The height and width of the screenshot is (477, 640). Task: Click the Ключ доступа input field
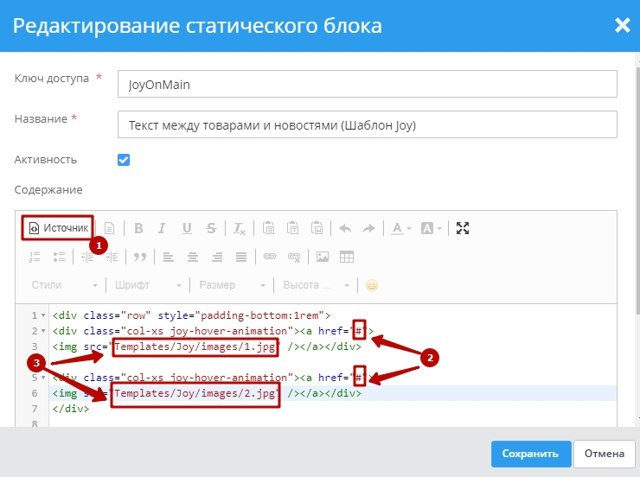tap(367, 85)
